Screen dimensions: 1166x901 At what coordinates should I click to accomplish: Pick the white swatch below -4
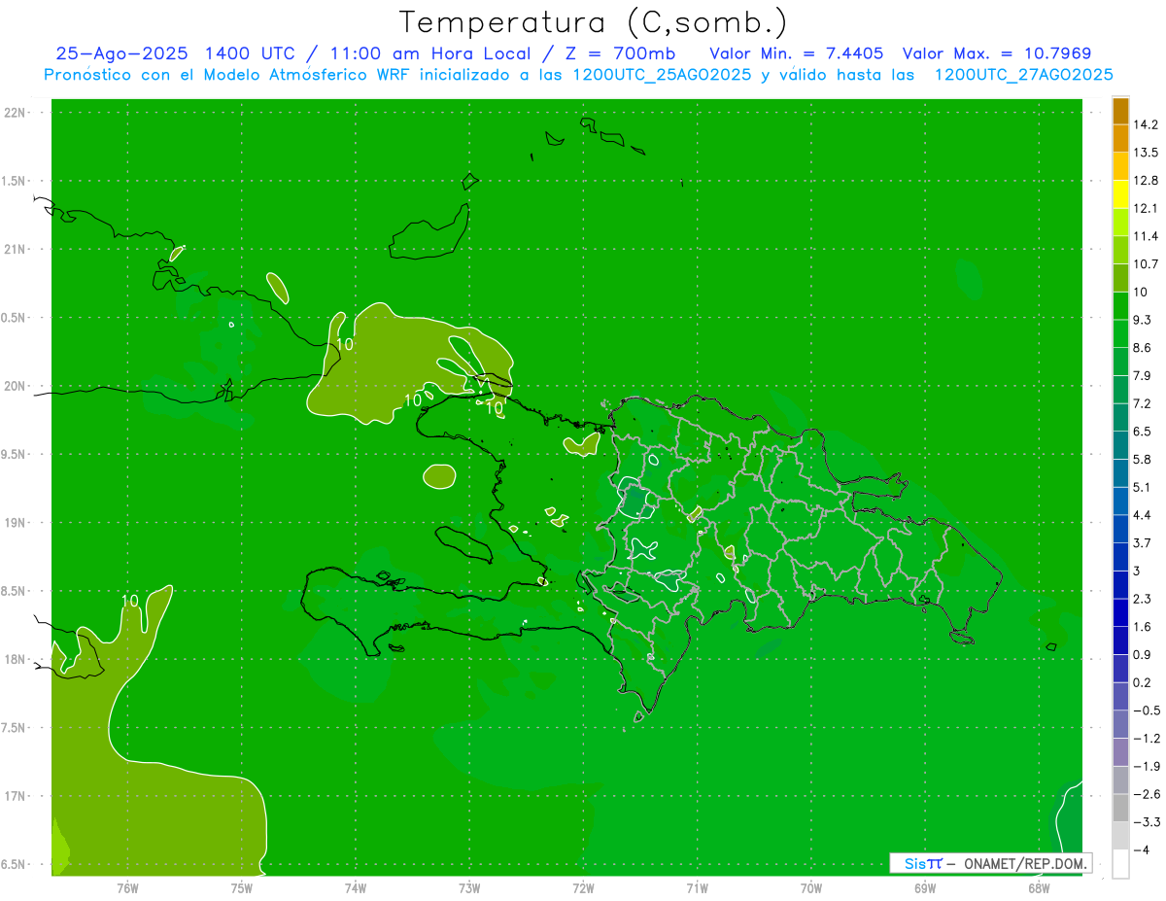pos(1120,864)
